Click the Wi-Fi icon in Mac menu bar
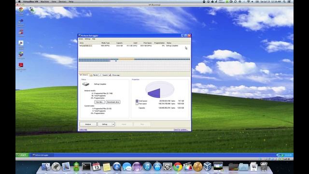Image resolution: width=309 pixels, height=174 pixels. [248, 1]
